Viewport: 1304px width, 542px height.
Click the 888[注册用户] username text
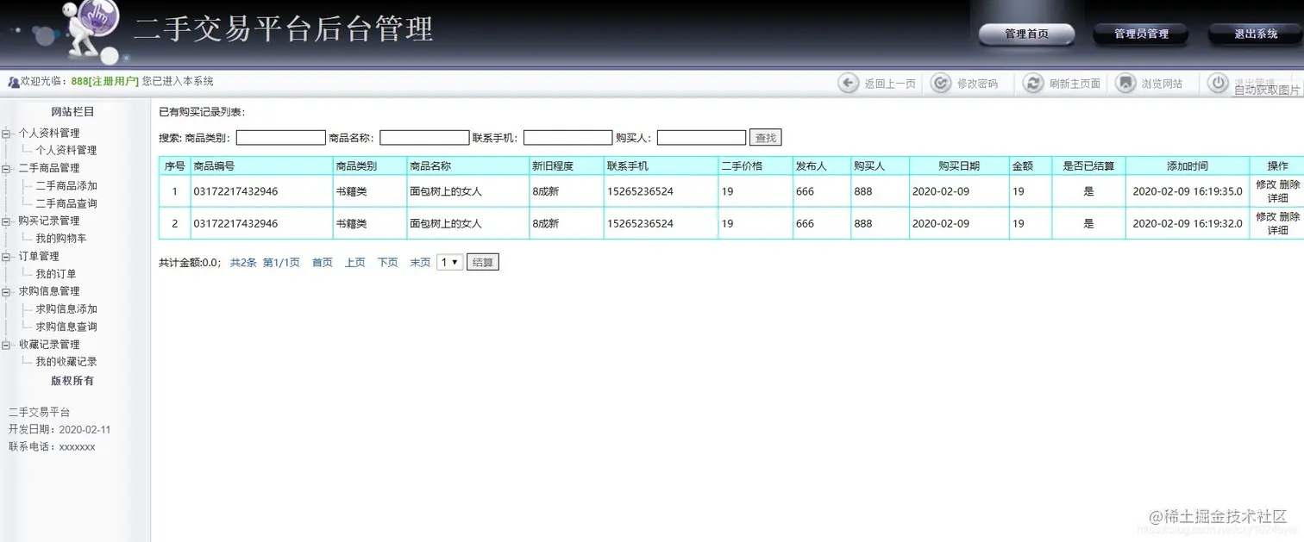(x=104, y=81)
